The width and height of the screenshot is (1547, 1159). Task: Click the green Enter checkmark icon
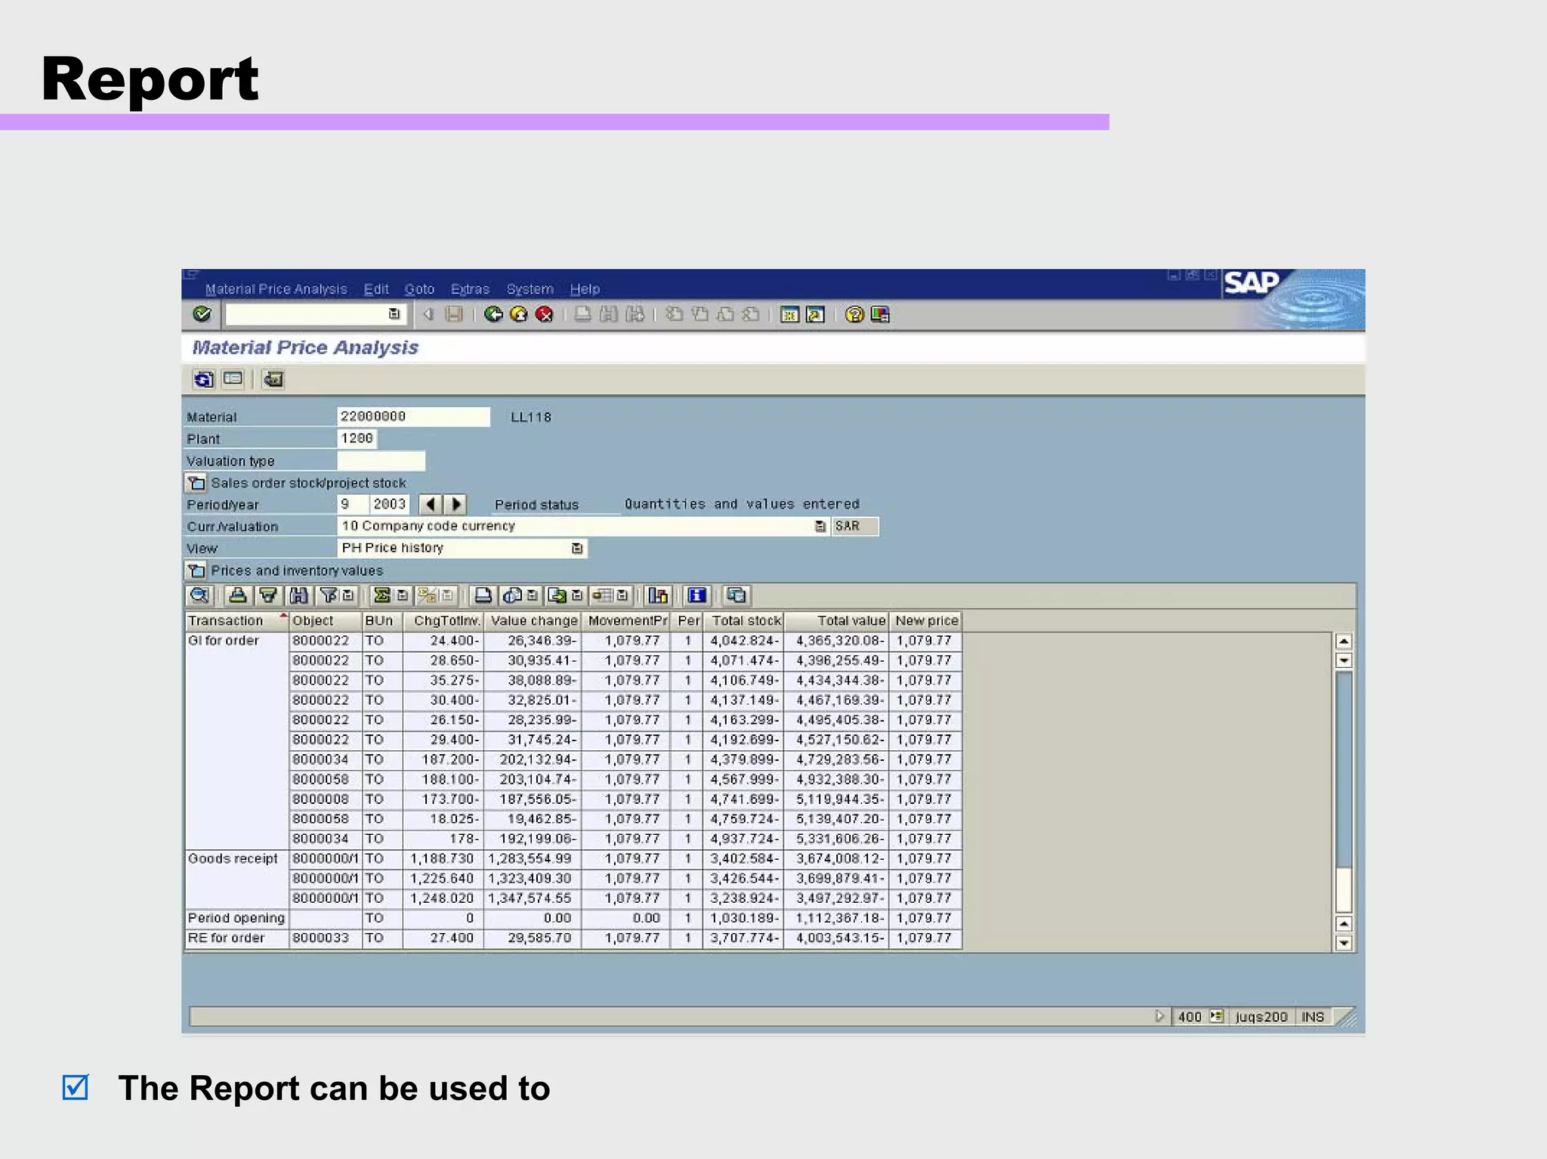tap(202, 314)
